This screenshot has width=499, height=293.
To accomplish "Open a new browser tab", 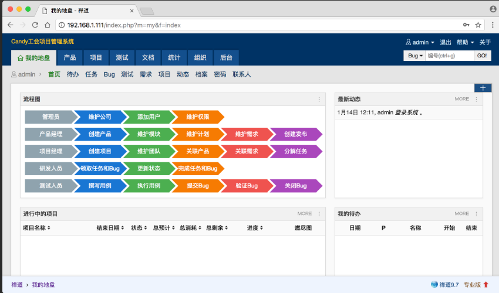I will pos(147,12).
